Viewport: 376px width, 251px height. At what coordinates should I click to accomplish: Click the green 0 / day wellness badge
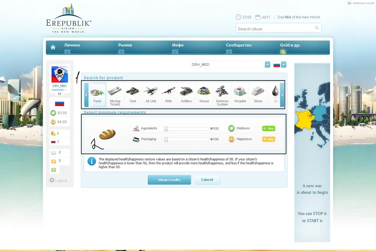coord(268,128)
